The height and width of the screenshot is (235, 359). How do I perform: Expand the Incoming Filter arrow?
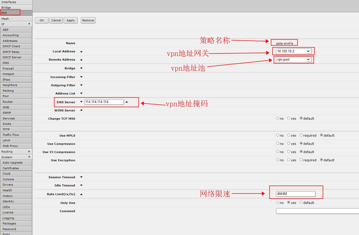[81, 77]
